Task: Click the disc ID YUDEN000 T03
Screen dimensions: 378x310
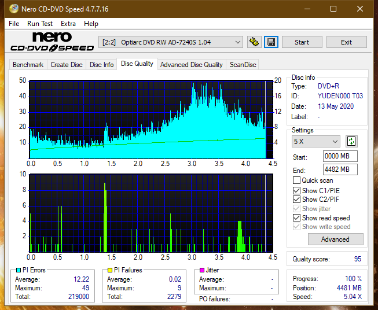Action: click(x=340, y=96)
